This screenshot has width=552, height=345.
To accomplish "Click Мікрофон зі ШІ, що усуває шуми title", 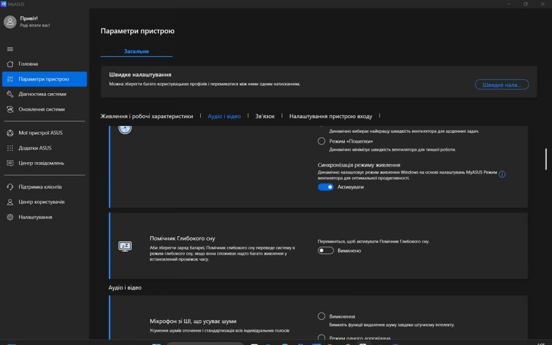I will [x=193, y=321].
